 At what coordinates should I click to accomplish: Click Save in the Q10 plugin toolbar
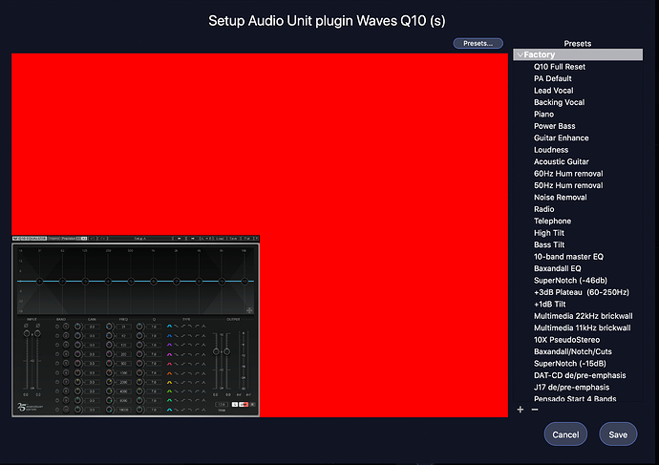tap(234, 238)
